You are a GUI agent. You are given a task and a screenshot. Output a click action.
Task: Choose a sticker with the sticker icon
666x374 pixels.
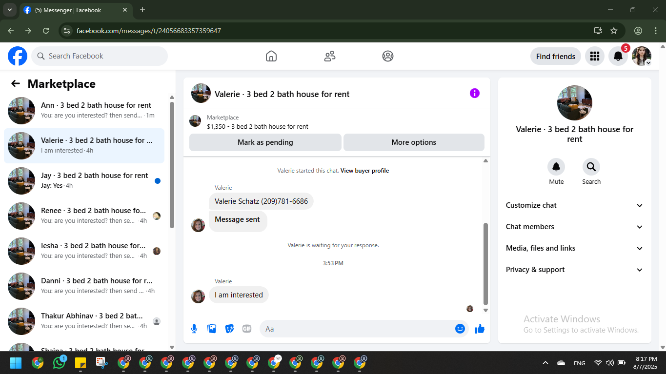(229, 329)
